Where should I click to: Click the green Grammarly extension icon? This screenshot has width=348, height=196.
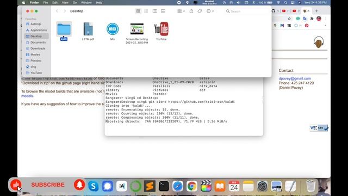pos(298,19)
